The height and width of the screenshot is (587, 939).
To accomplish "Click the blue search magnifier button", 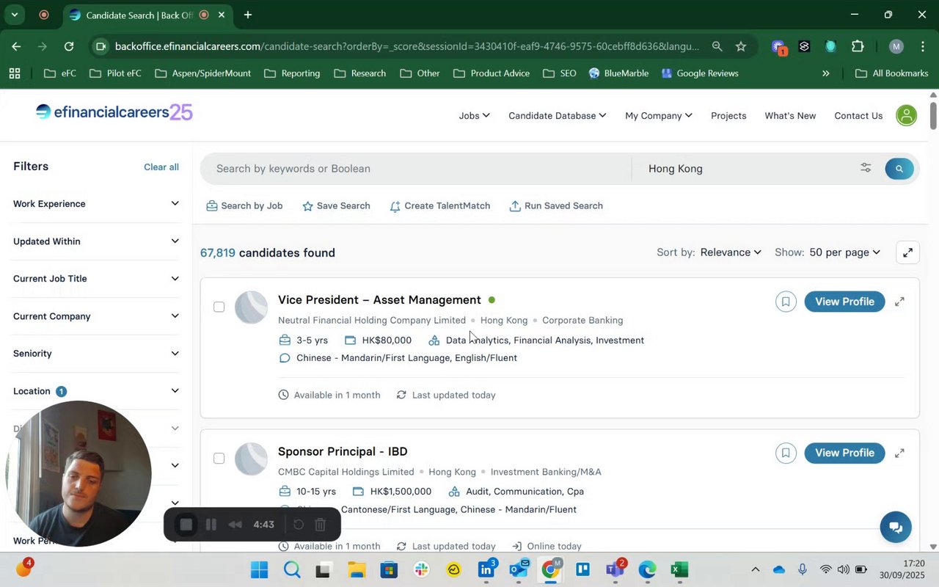I will coord(899,169).
